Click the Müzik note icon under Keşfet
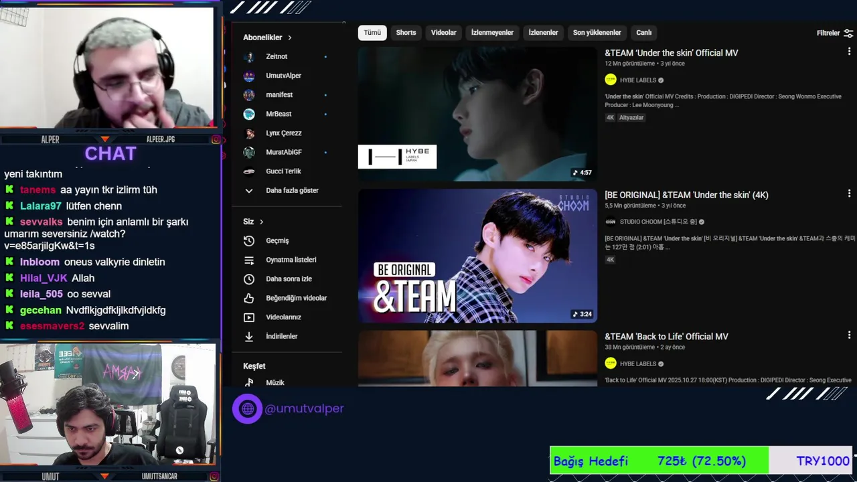Image resolution: width=857 pixels, height=482 pixels. (249, 382)
